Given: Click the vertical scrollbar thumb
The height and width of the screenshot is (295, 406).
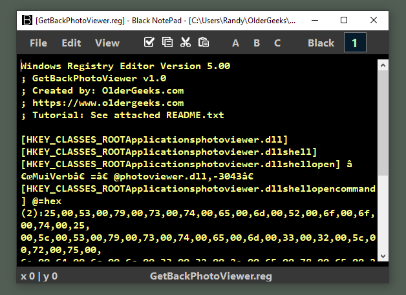Looking at the screenshot, I should [383, 123].
